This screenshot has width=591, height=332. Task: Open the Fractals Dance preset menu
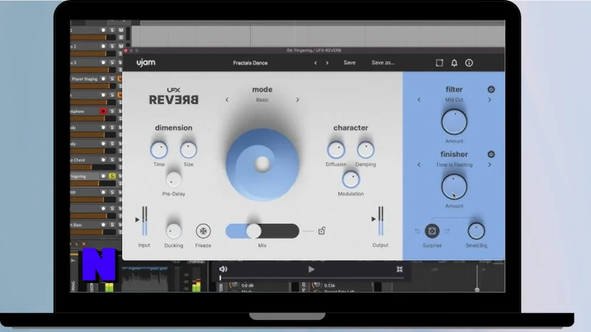(250, 63)
